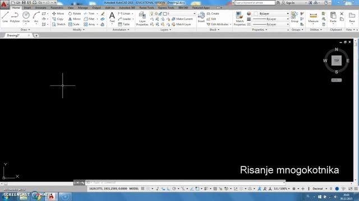
Task: Click the Mirror command
Action: click(75, 19)
